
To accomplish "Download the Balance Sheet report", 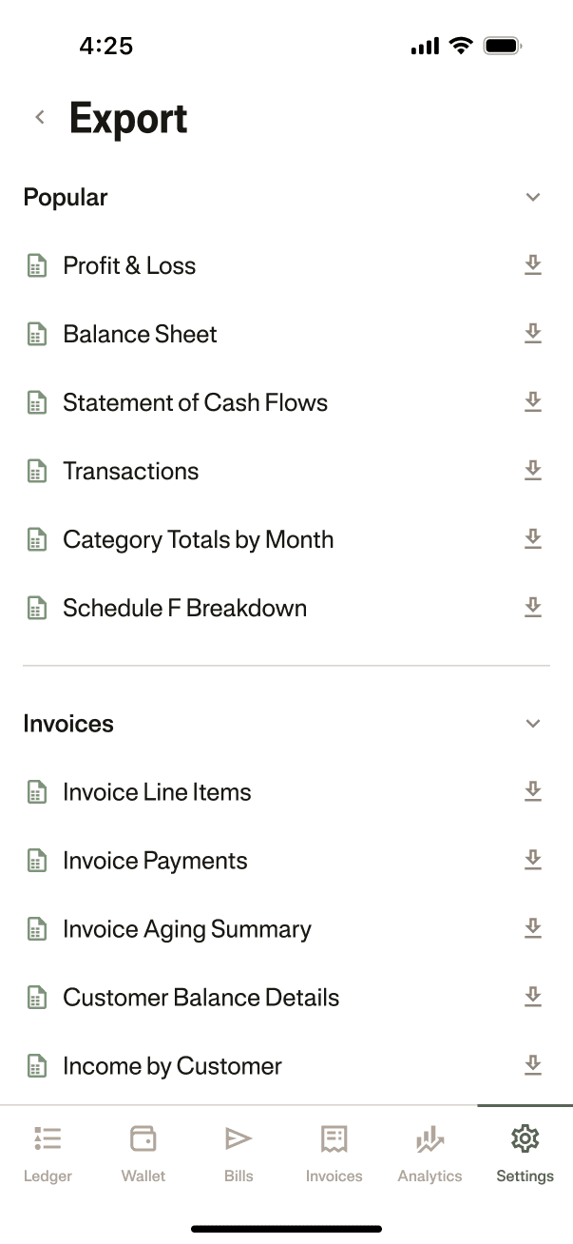I will pos(533,334).
